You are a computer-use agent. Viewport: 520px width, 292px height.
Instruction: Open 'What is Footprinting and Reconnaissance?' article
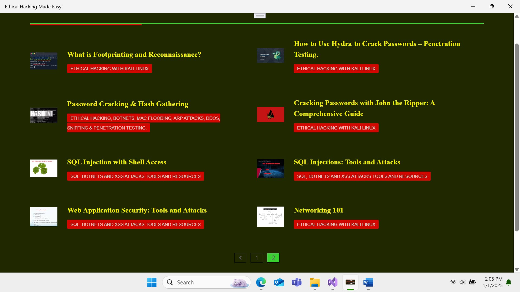[x=134, y=55]
